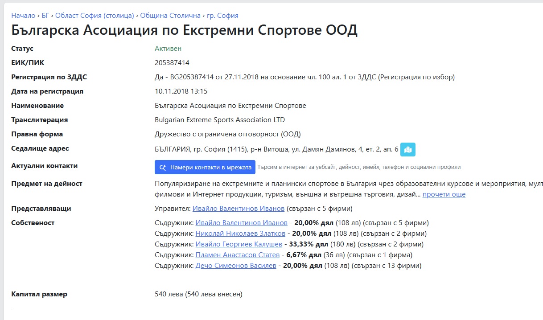Click the 'Активен' status text
The width and height of the screenshot is (543, 320).
[x=168, y=49]
